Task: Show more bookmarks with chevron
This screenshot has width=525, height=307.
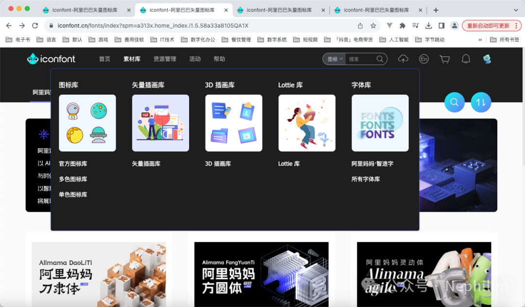Action: pyautogui.click(x=480, y=39)
